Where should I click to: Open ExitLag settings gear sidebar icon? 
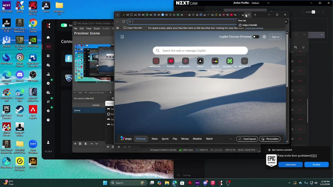(x=48, y=111)
